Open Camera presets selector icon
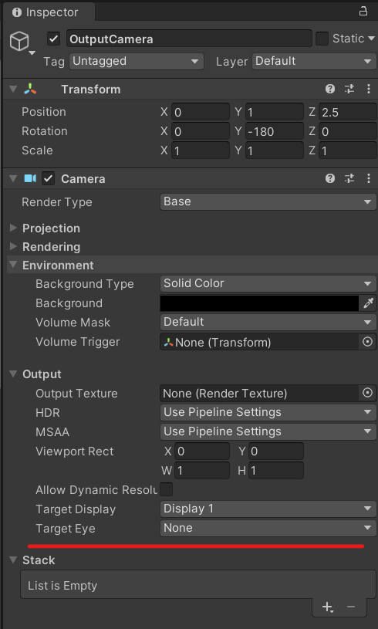Screen dimensions: 378x629 349,178
